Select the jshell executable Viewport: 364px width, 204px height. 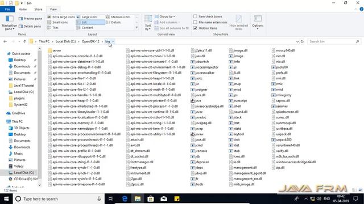pos(235,106)
